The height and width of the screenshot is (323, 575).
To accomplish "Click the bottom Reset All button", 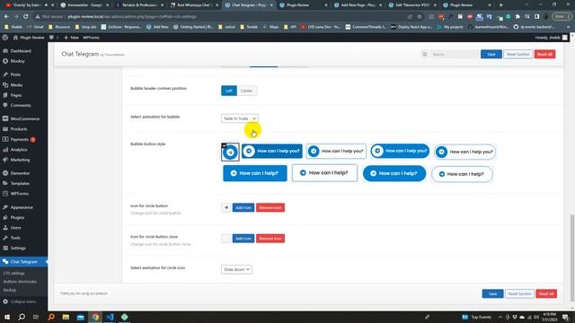I will point(546,293).
